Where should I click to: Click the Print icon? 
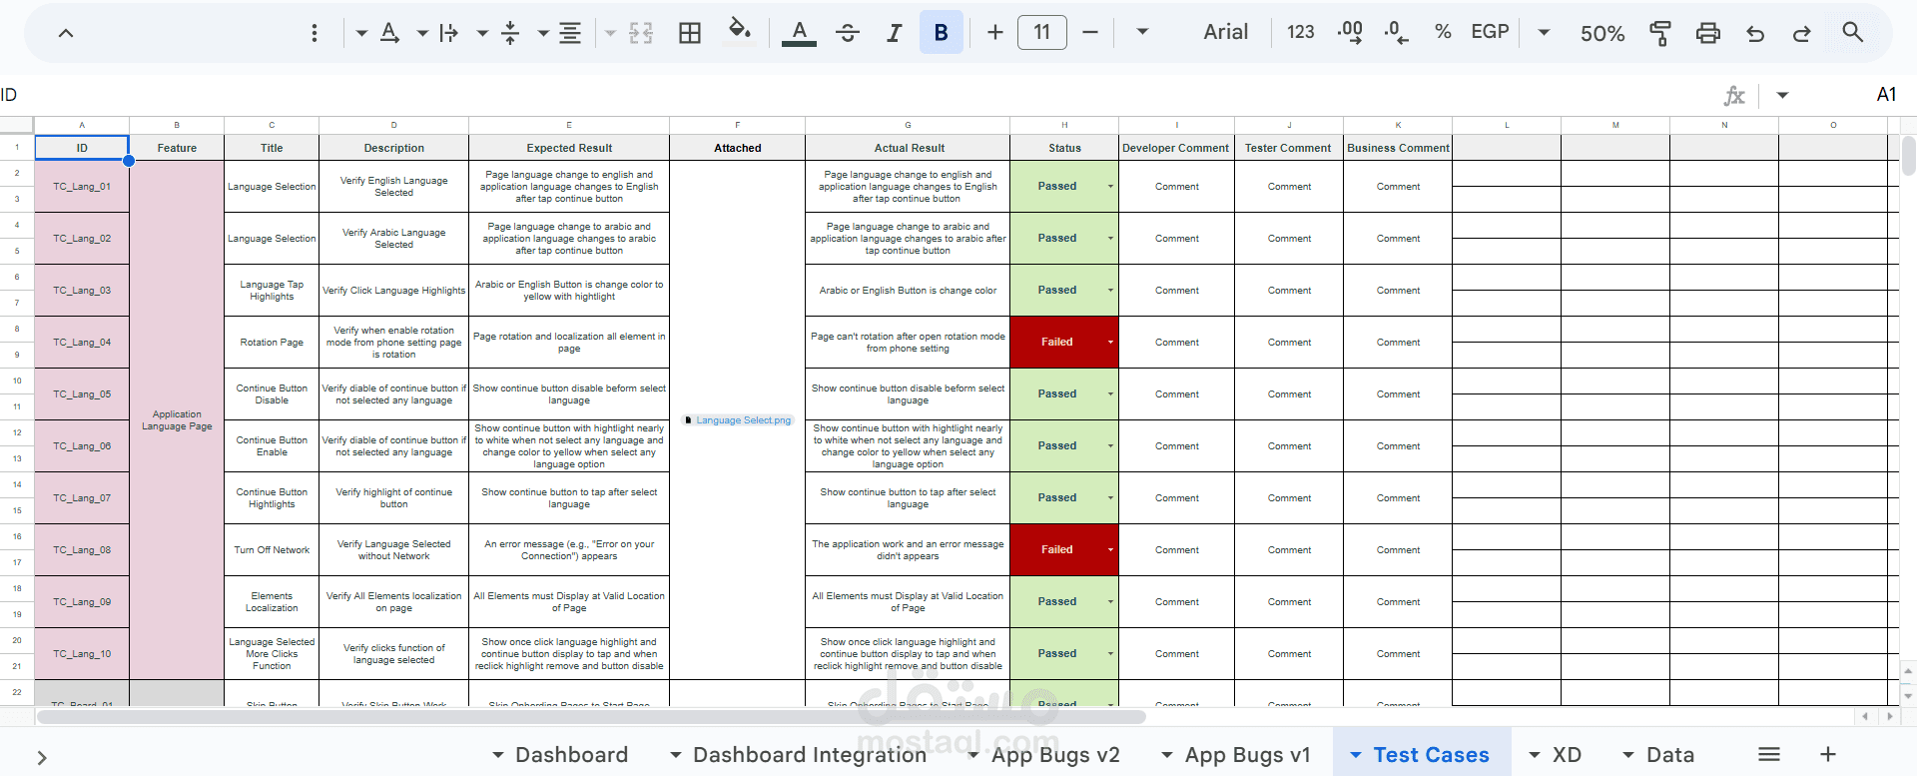point(1707,33)
